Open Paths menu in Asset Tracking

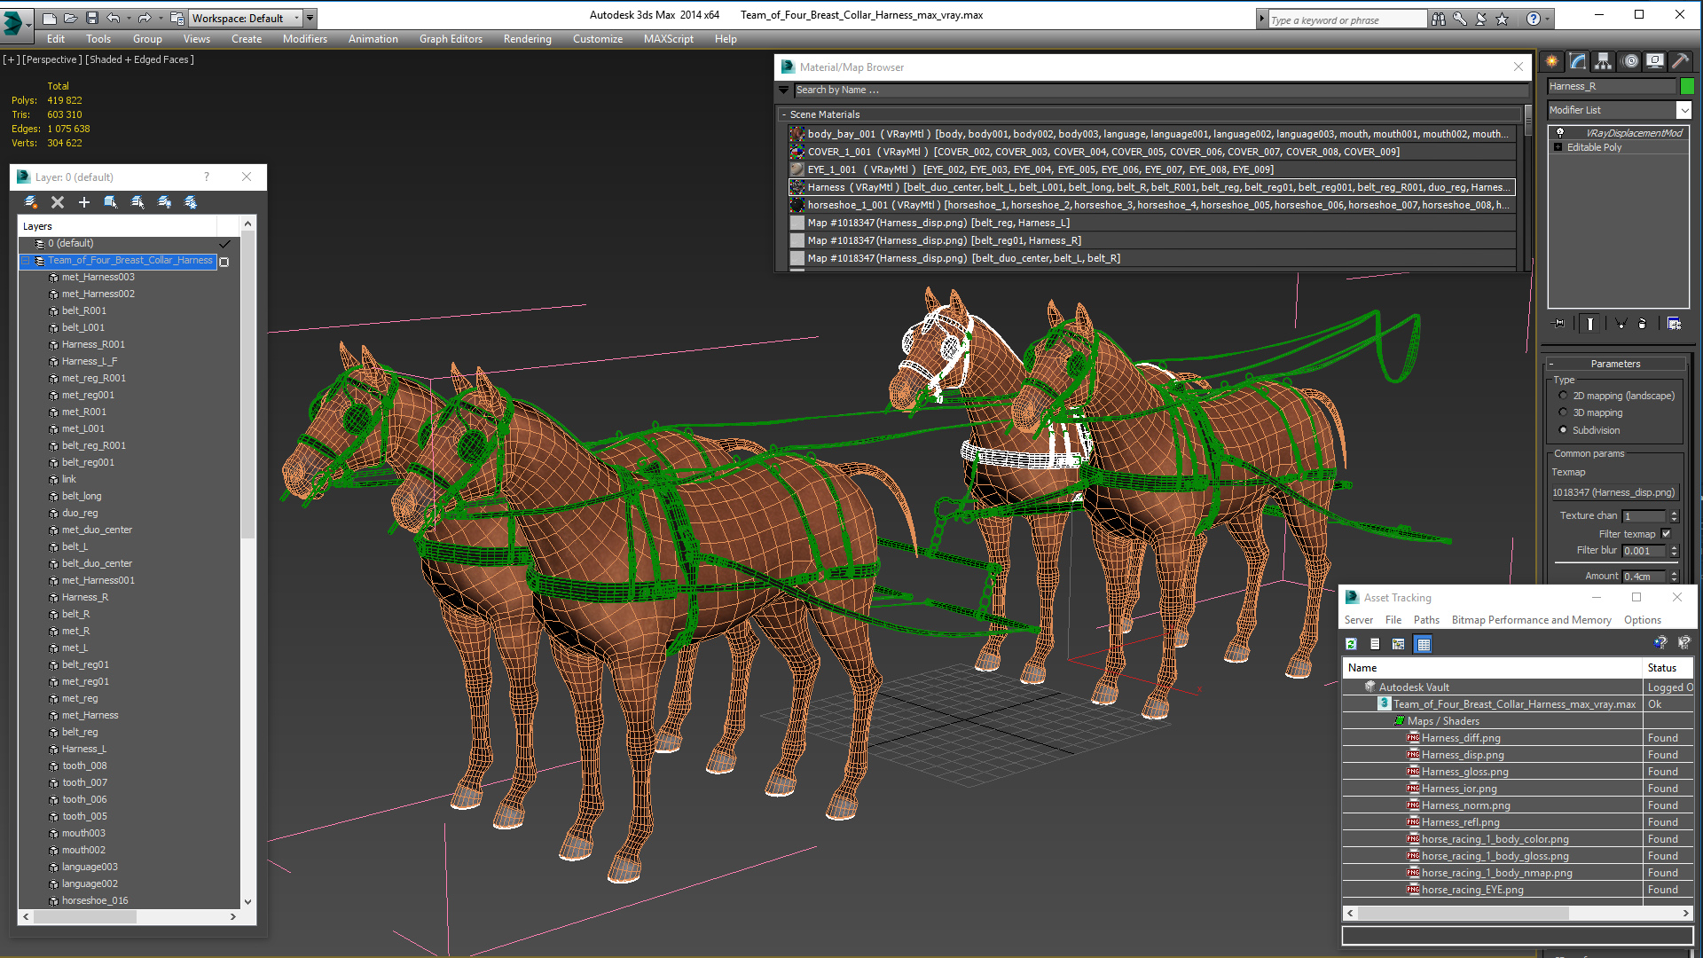coord(1426,620)
